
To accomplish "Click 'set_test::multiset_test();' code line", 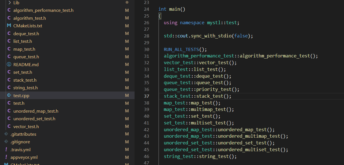I will click(x=199, y=123).
